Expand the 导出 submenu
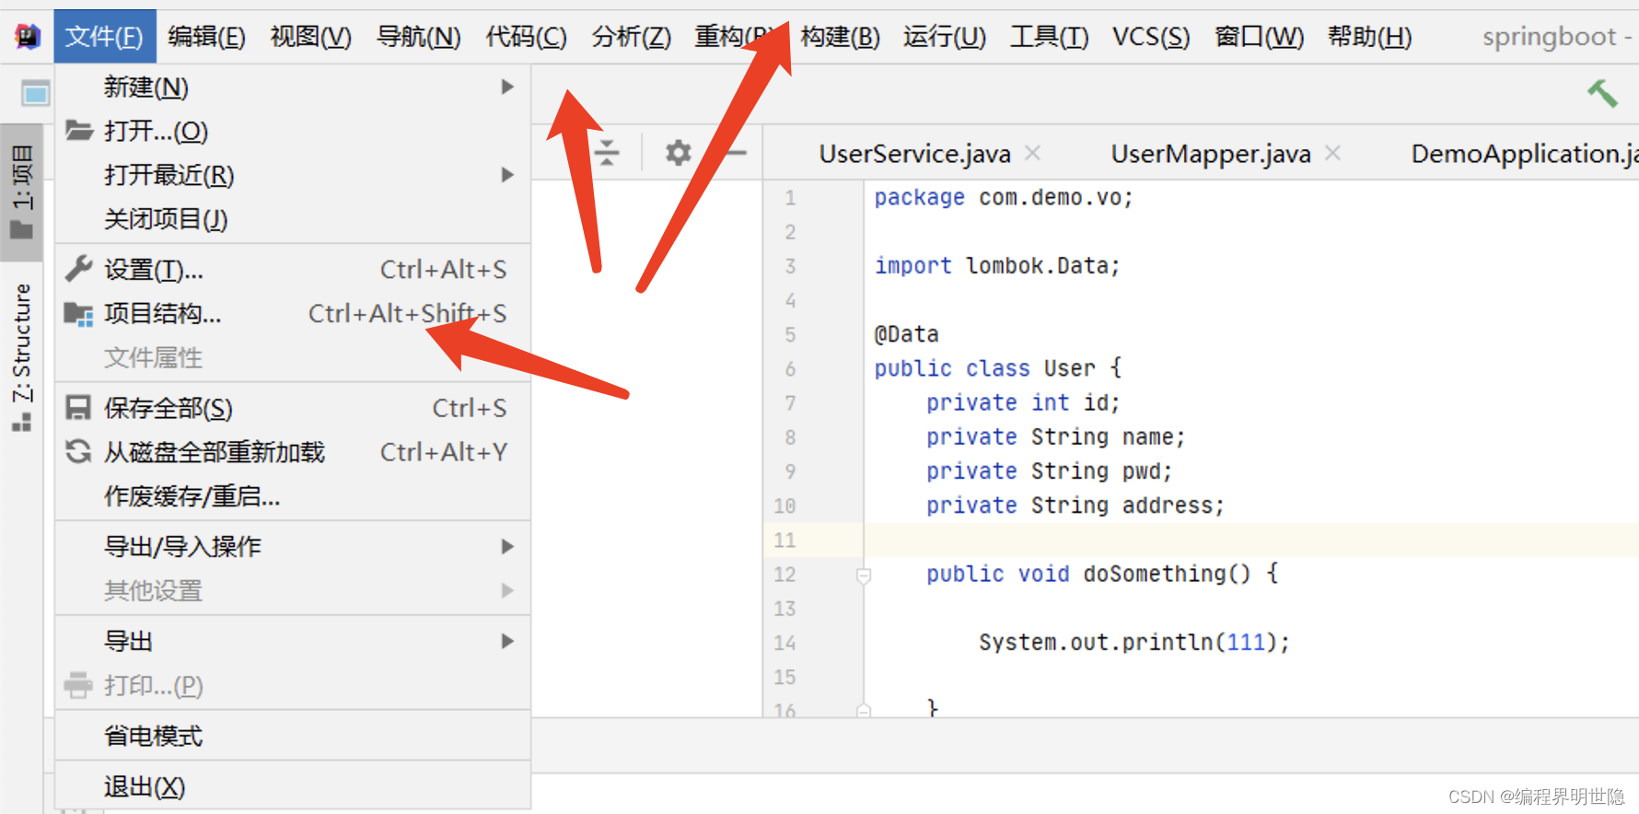Screen dimensions: 1639x814 coord(507,641)
